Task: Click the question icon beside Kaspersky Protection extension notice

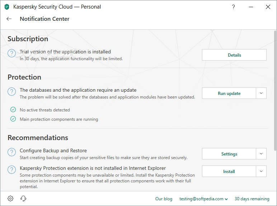Action: [x=11, y=169]
